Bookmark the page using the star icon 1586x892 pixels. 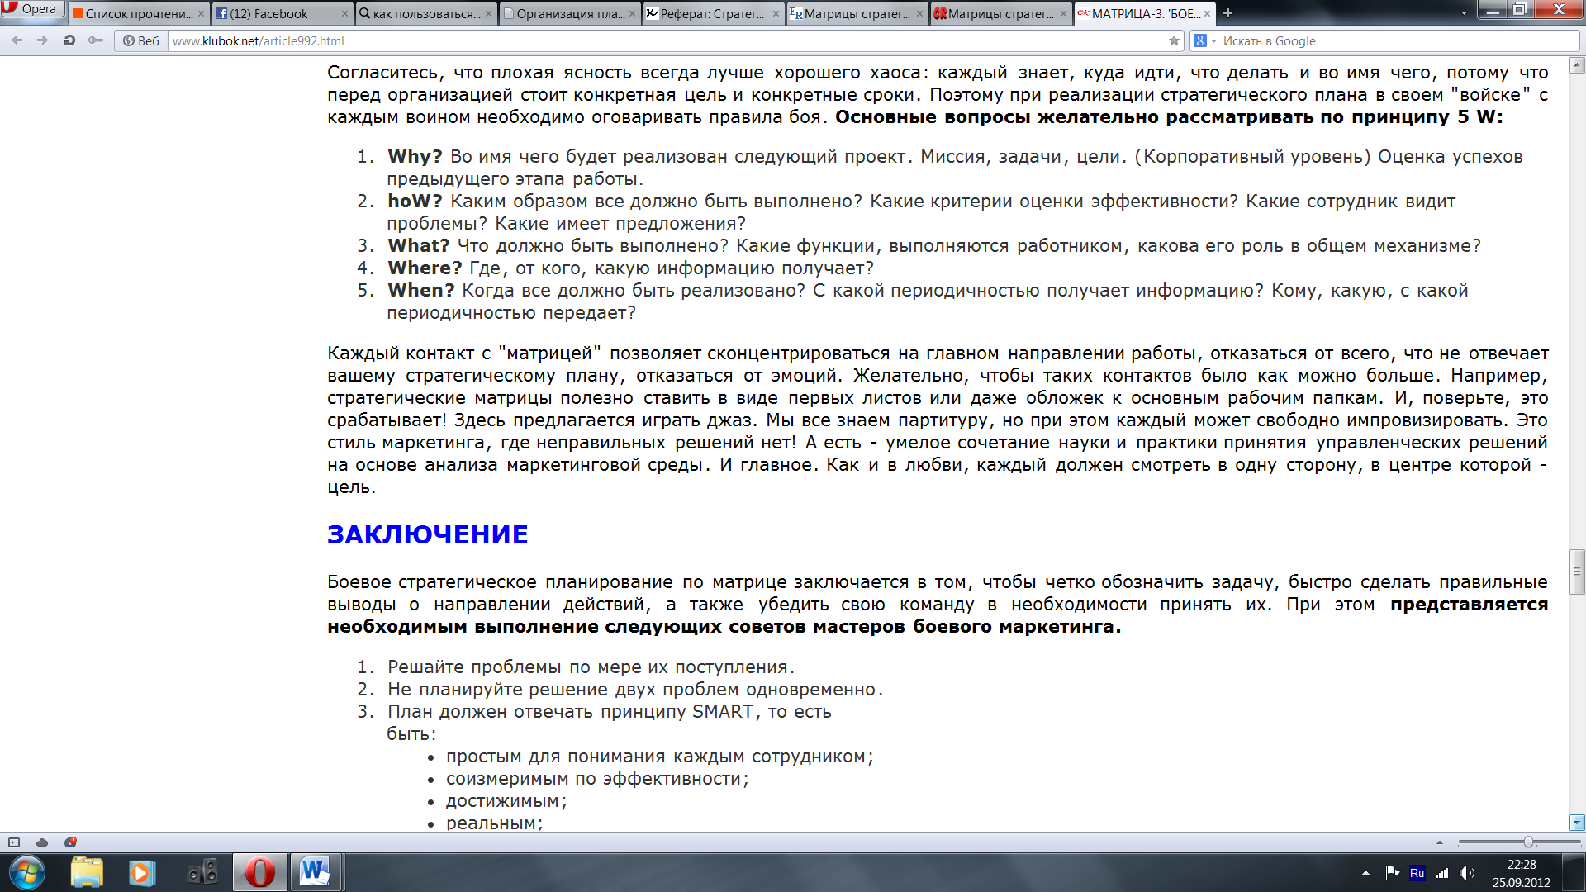[1174, 40]
